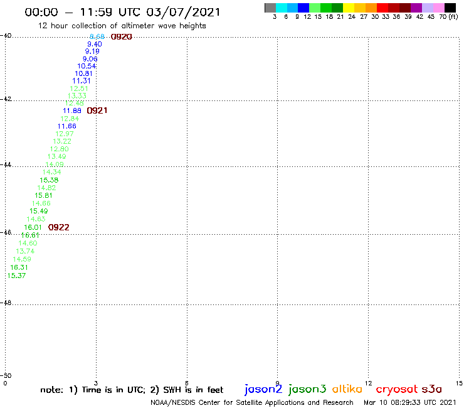Viewport: 464px width, 408px height.
Task: Select the cyan legend color swatch
Action: (x=282, y=8)
